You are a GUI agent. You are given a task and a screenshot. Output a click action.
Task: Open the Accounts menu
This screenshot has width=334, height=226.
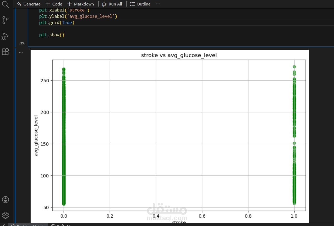(x=5, y=200)
